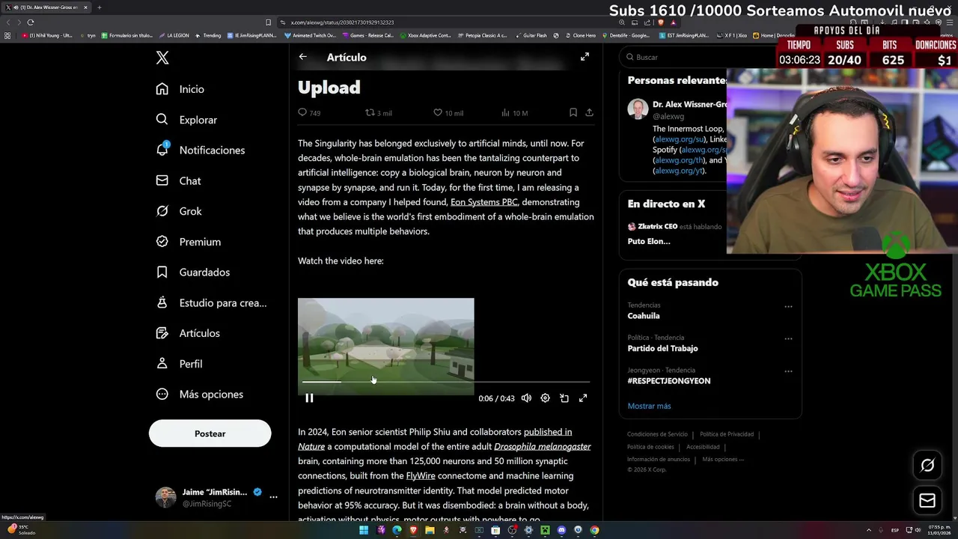Open the Guitar Flash bookmark
This screenshot has width=958, height=539.
(x=531, y=35)
